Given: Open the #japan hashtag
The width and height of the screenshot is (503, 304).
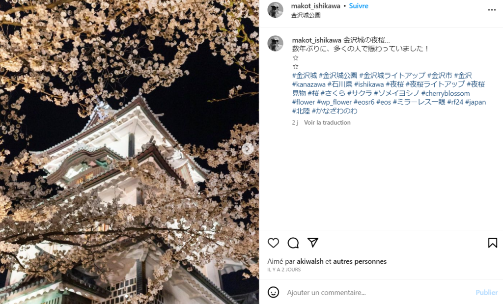Looking at the screenshot, I should point(475,102).
